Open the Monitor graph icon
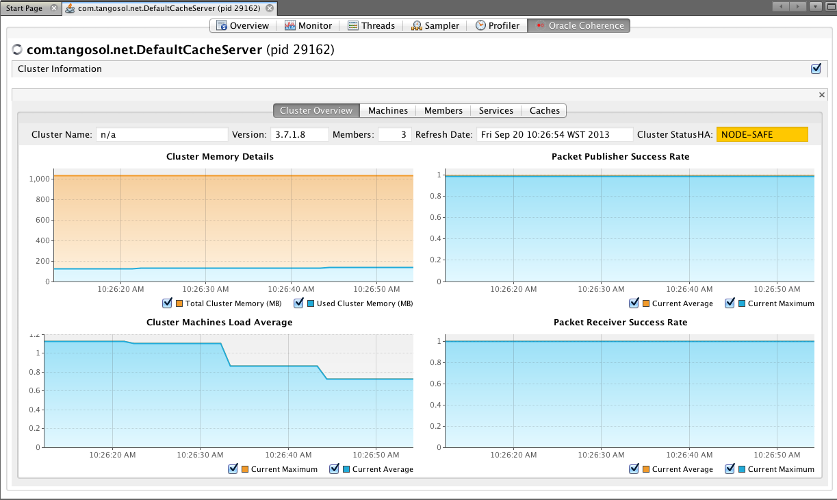The width and height of the screenshot is (837, 500). click(x=289, y=25)
